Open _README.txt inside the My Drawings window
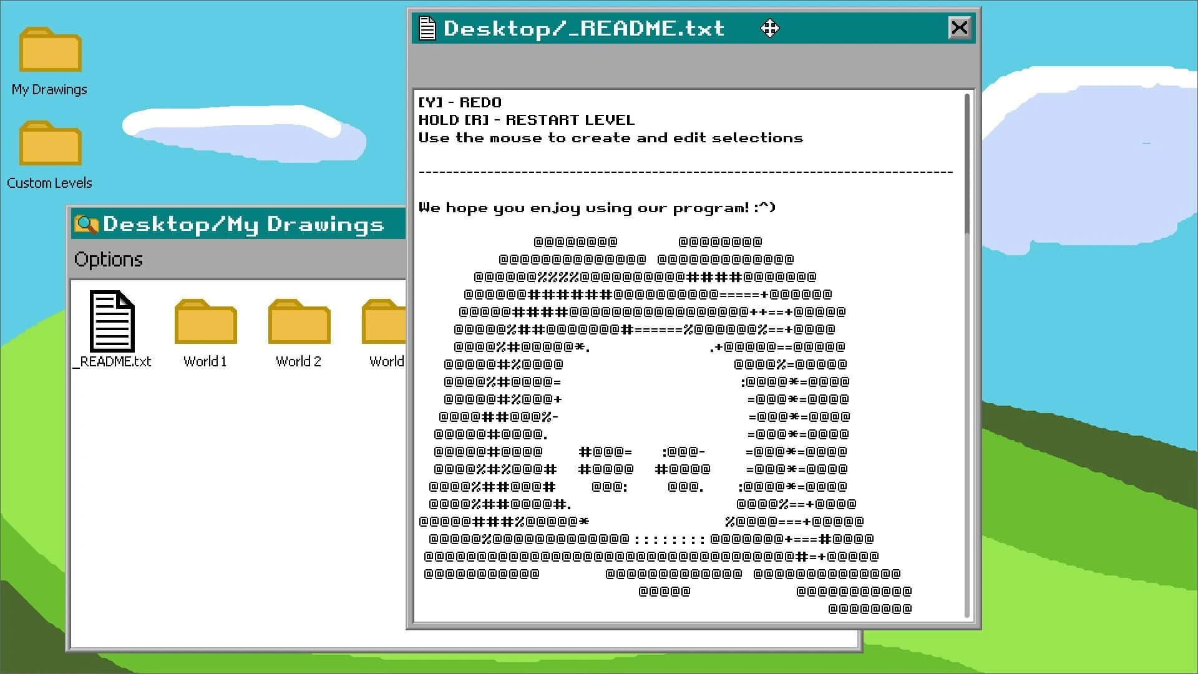 (x=112, y=321)
